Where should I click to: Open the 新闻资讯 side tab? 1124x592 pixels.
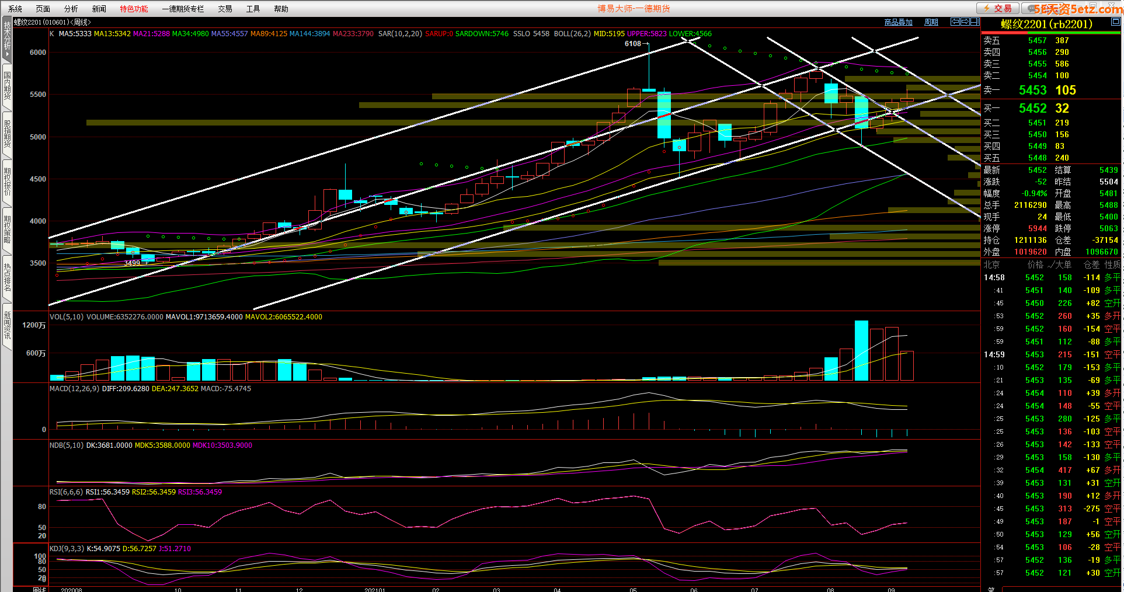click(x=7, y=325)
